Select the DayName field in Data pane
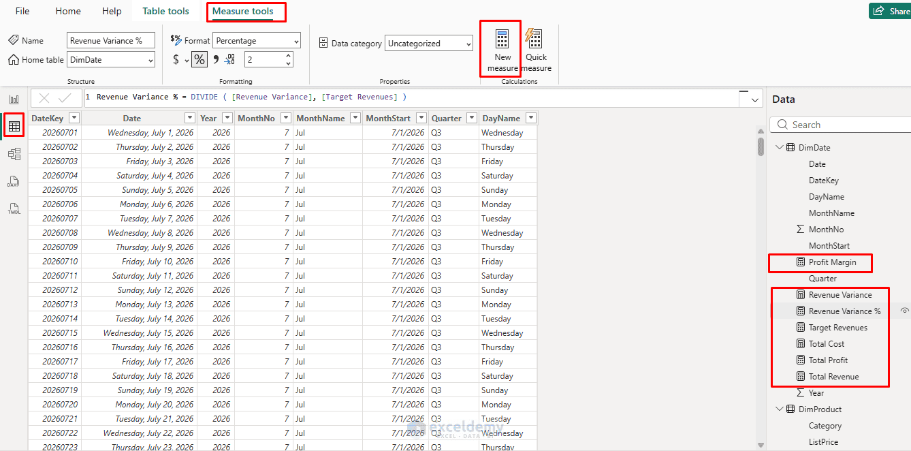Image resolution: width=911 pixels, height=451 pixels. pyautogui.click(x=827, y=197)
